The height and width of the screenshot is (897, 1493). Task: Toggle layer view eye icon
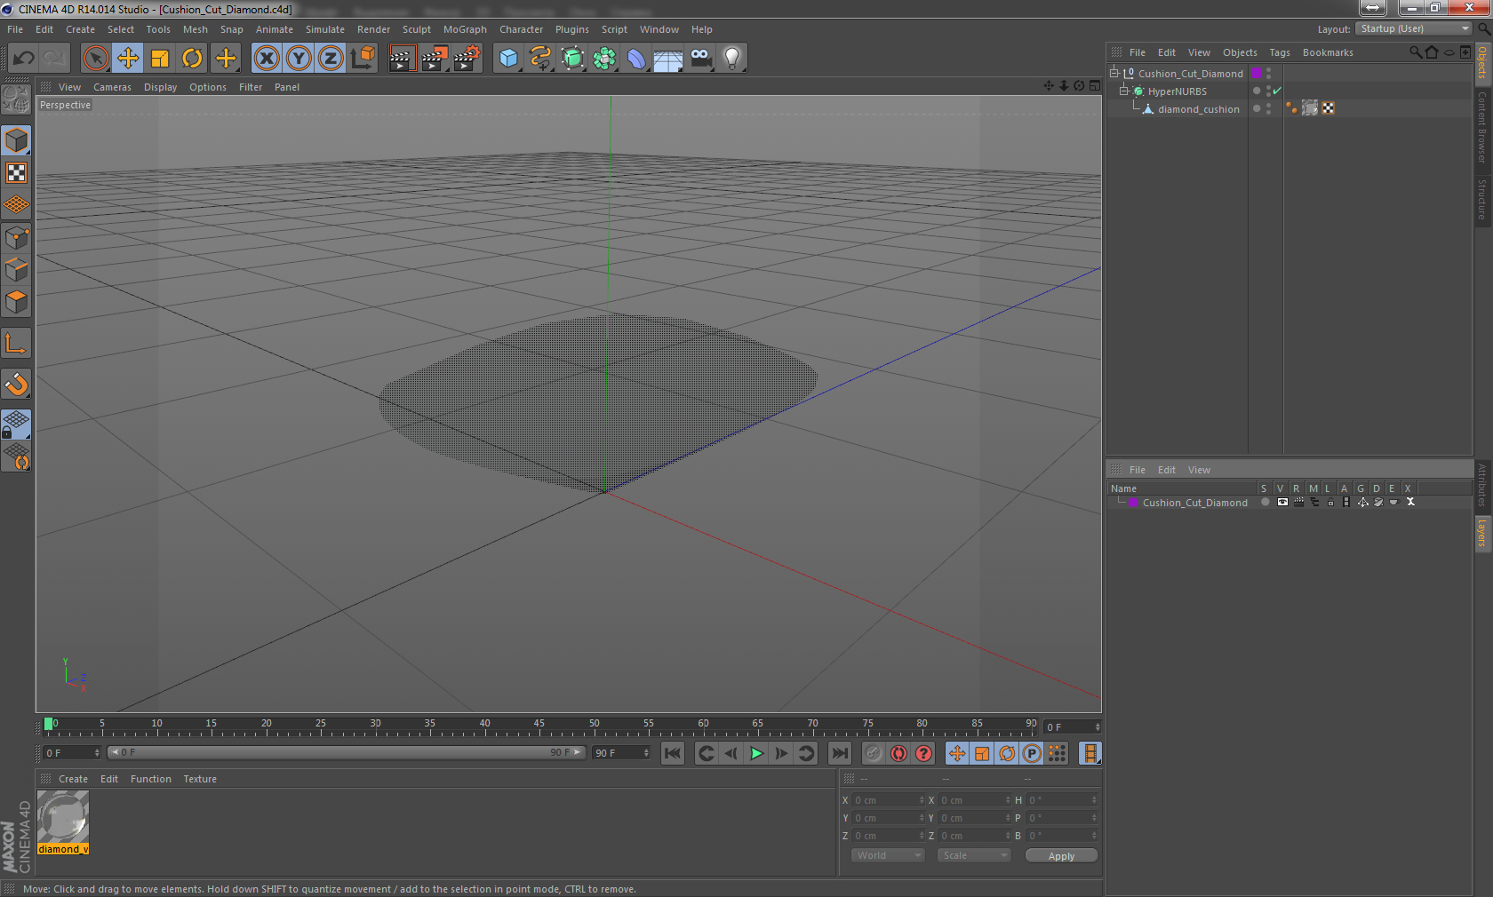click(x=1282, y=502)
